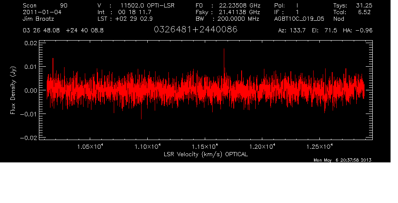Screen dimensions: 398x203
Task: Click LST value +02 29 02.9
Action: click(x=134, y=19)
